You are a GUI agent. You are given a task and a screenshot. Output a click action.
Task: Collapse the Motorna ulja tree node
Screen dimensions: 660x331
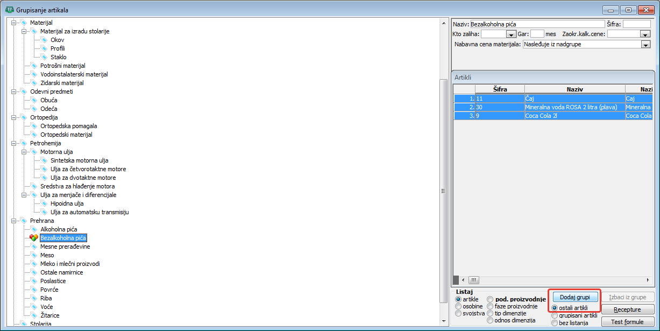click(24, 152)
